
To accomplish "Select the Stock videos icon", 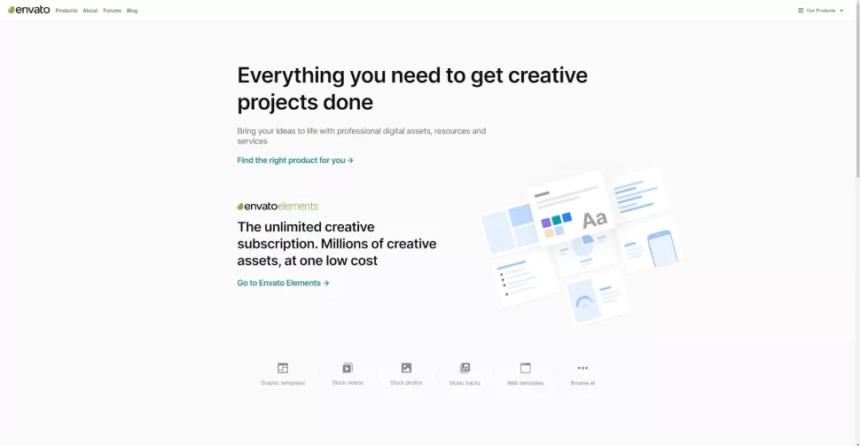I will tap(348, 368).
